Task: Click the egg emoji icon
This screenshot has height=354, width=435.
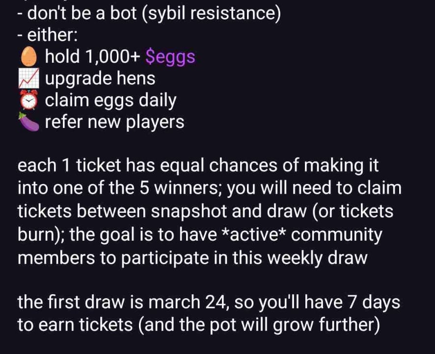Action: click(x=29, y=57)
